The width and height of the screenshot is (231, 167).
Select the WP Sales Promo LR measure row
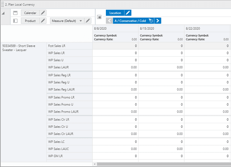pyautogui.click(x=69, y=97)
